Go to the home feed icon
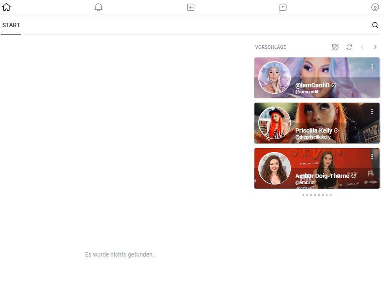The width and height of the screenshot is (384, 282). [6, 7]
